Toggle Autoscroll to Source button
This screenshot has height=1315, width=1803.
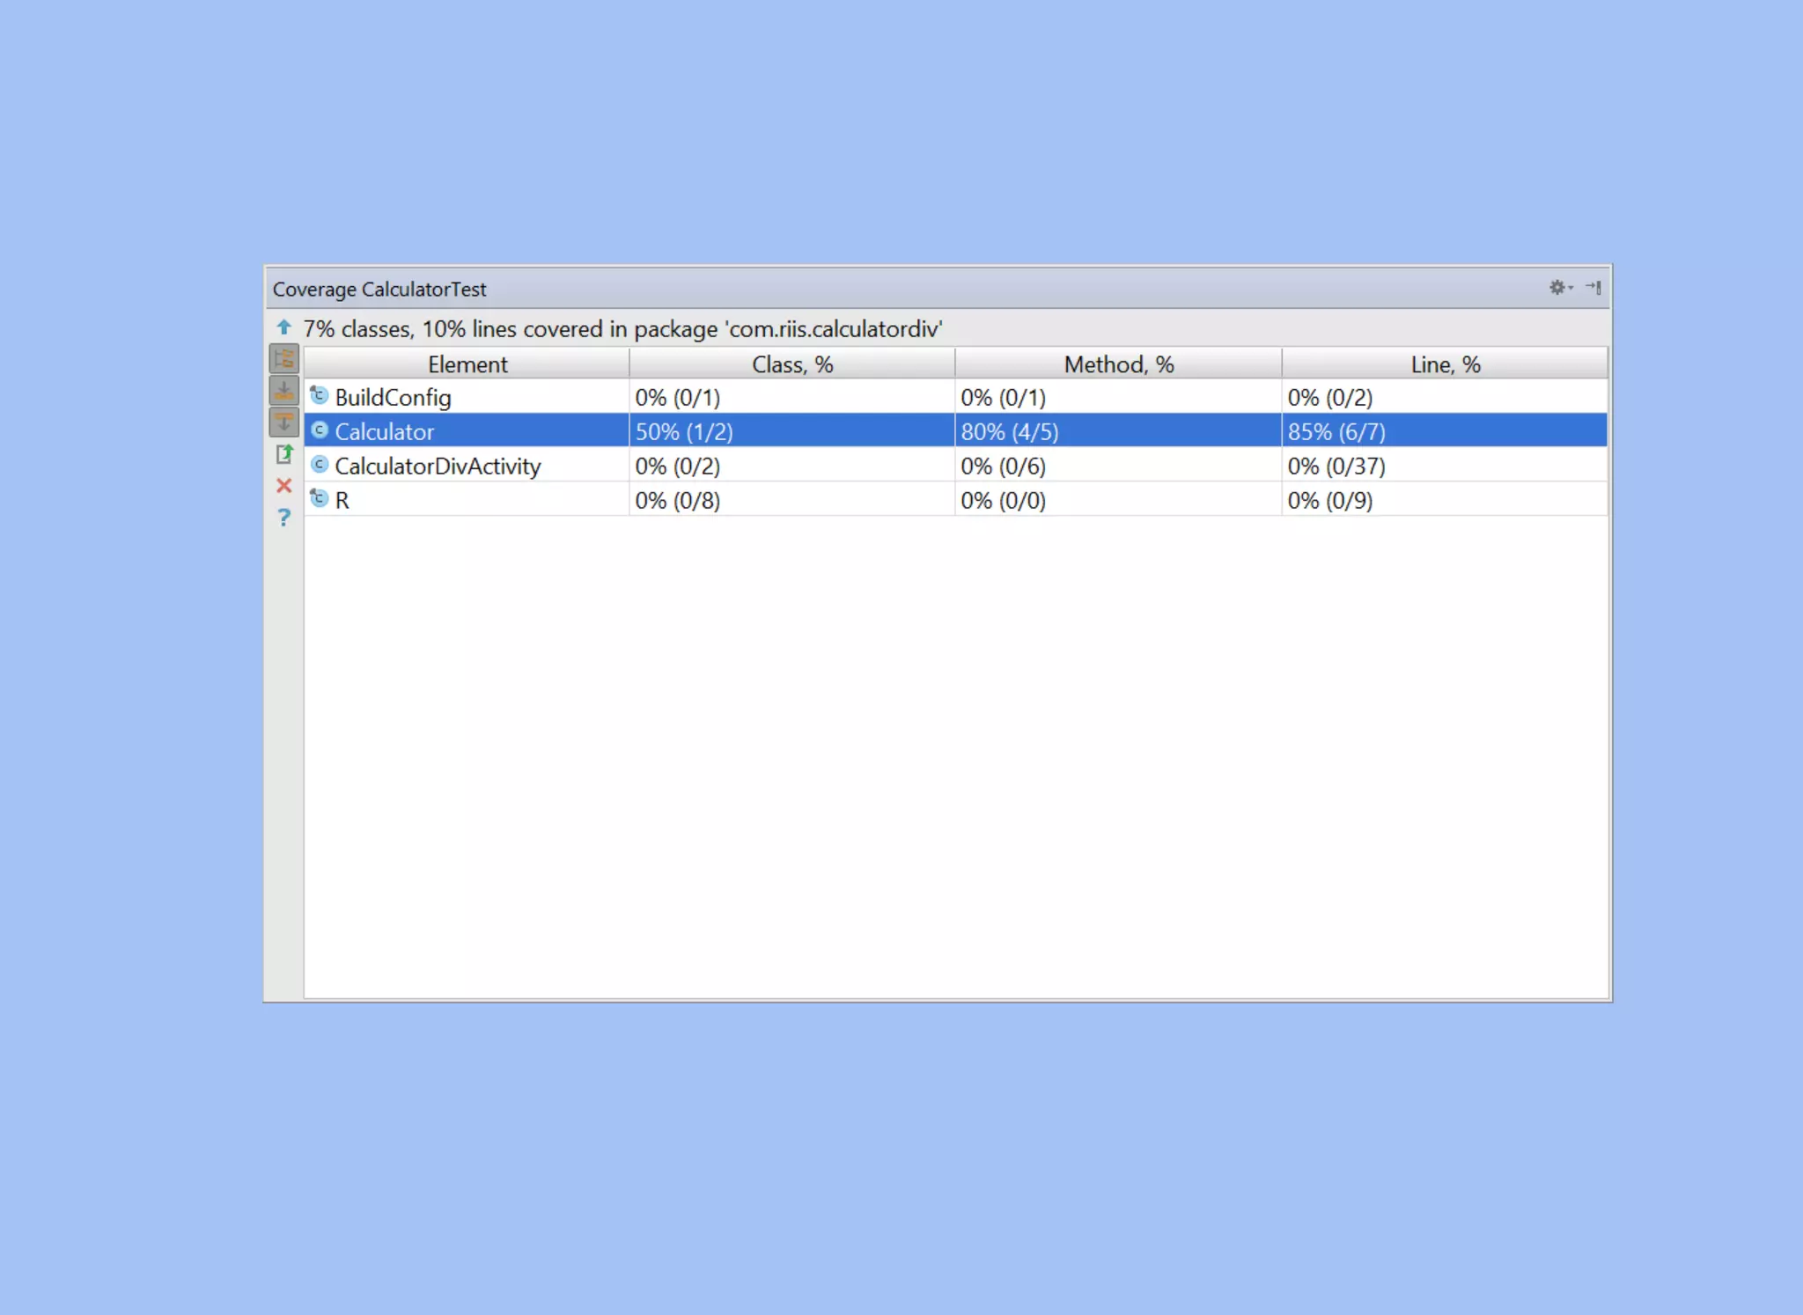[x=283, y=391]
